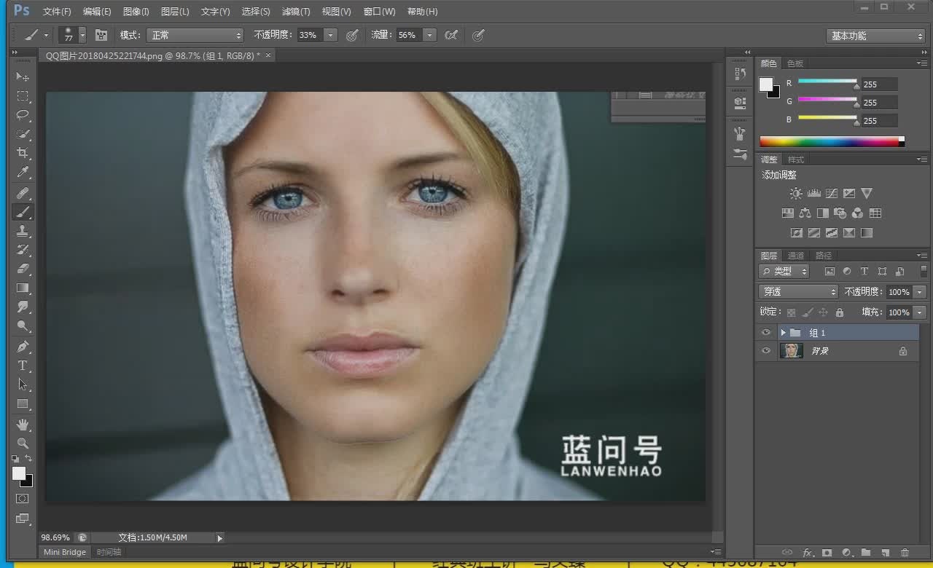
Task: Select the Horizontal Type tool
Action: (23, 366)
